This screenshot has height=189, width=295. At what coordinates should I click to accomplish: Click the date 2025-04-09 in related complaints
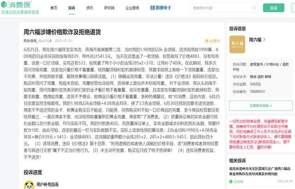(285, 181)
